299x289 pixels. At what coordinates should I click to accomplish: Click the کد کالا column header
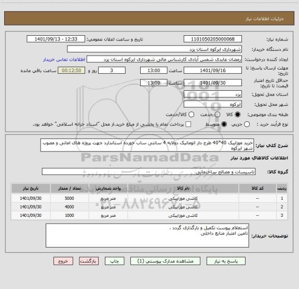[x=257, y=188]
